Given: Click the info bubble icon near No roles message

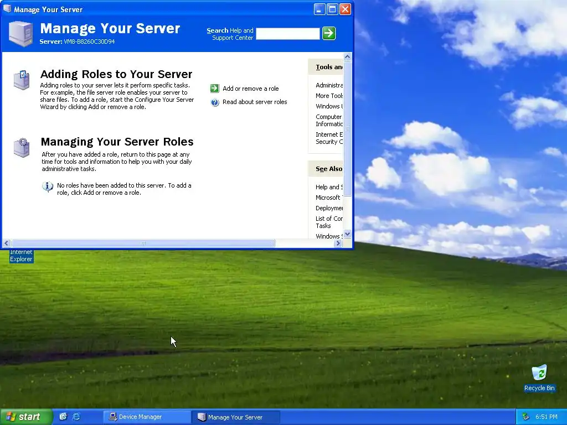Looking at the screenshot, I should [x=48, y=186].
